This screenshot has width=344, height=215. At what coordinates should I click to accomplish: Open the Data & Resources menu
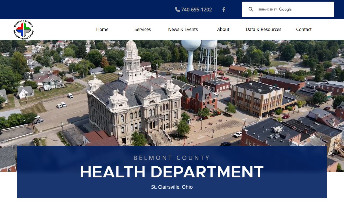pyautogui.click(x=264, y=29)
